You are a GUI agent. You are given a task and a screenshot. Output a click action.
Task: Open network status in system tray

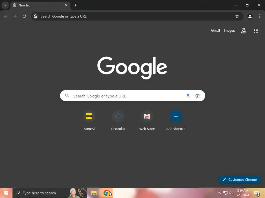click(225, 193)
